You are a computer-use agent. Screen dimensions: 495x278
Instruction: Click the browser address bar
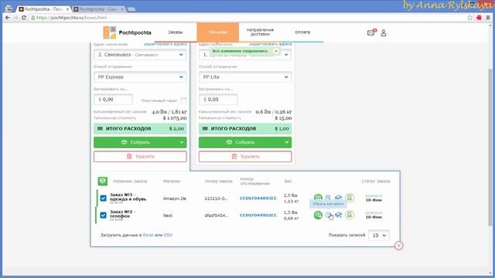pos(246,18)
